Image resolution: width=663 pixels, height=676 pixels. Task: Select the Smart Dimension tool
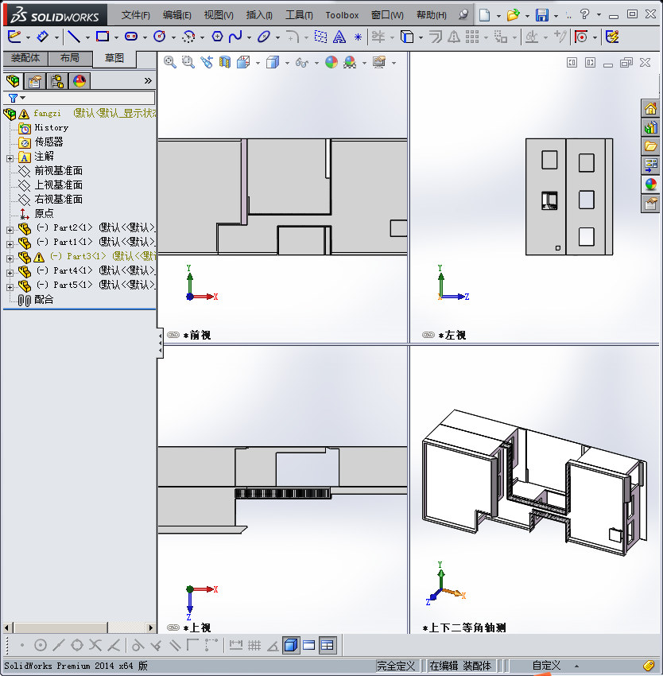(43, 37)
